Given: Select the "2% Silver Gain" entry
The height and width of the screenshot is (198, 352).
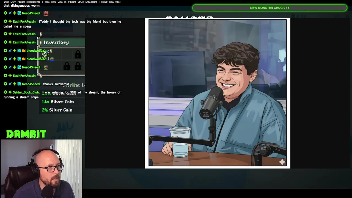Looking at the screenshot, I should (57, 110).
